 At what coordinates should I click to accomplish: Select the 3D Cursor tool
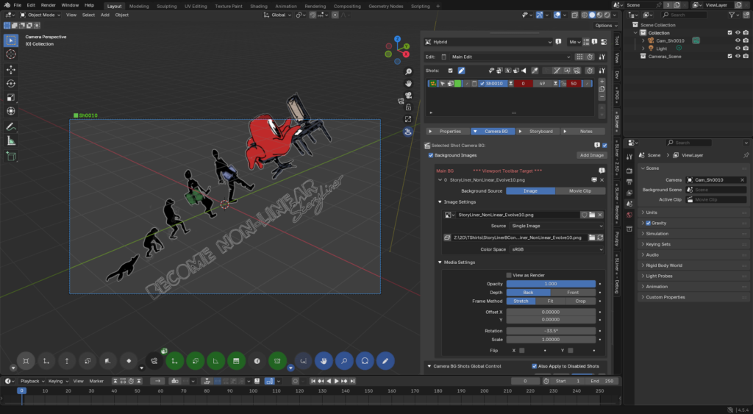click(11, 54)
